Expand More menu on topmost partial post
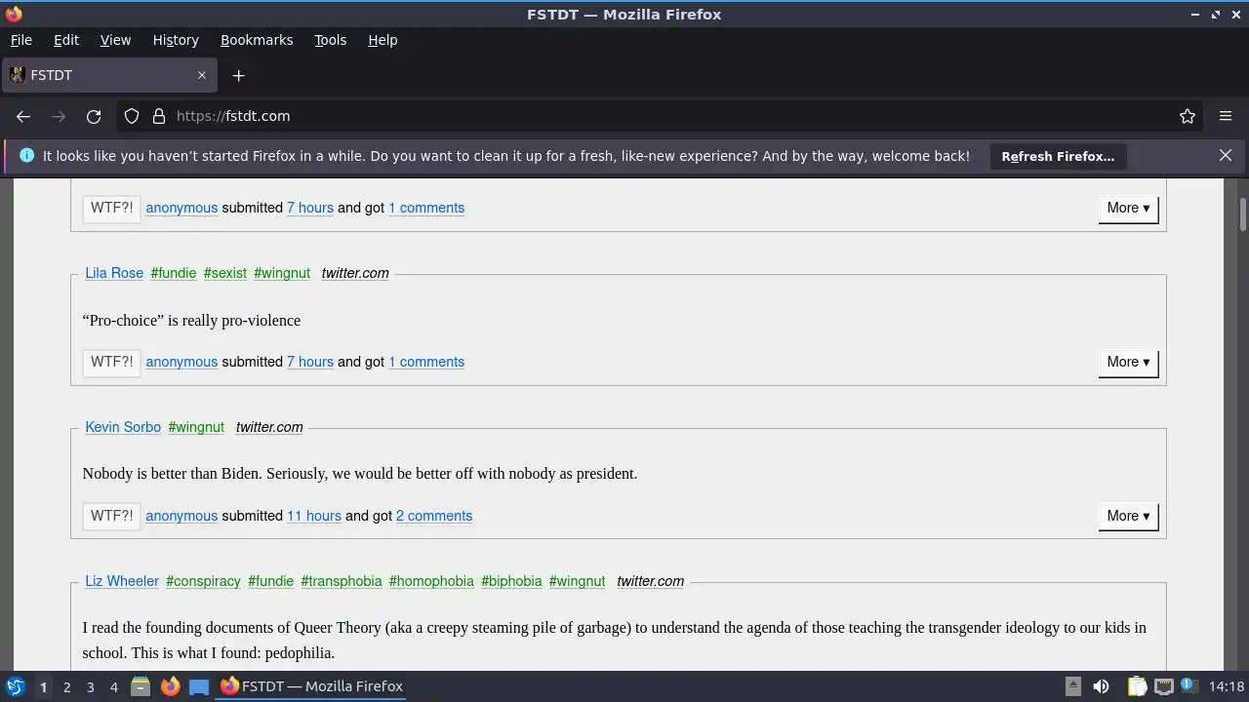1249x702 pixels. [1128, 208]
